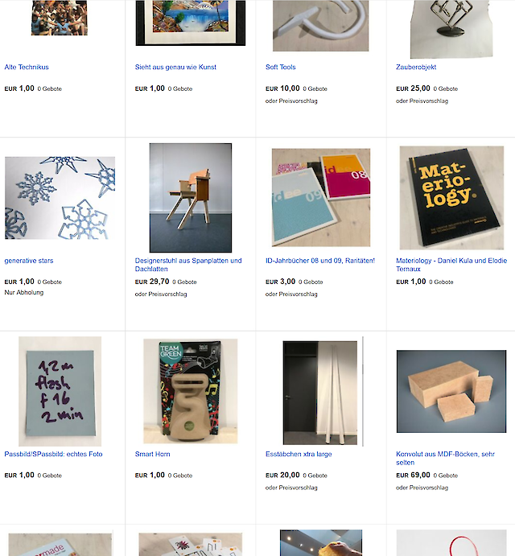The height and width of the screenshot is (556, 515).
Task: Click the handwritten Passbild photo thumbnail
Action: click(60, 392)
